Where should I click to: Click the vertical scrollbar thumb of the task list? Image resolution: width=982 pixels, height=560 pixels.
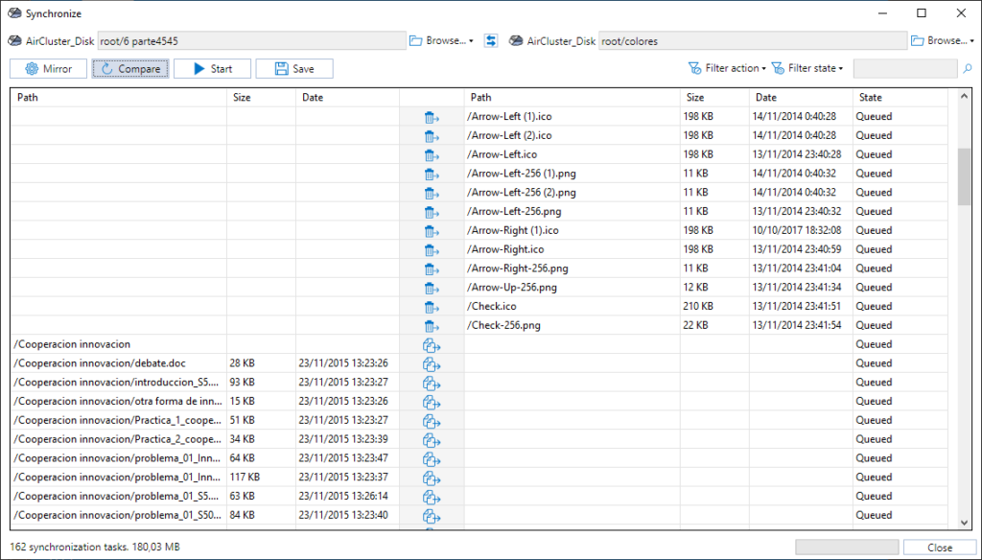[964, 176]
